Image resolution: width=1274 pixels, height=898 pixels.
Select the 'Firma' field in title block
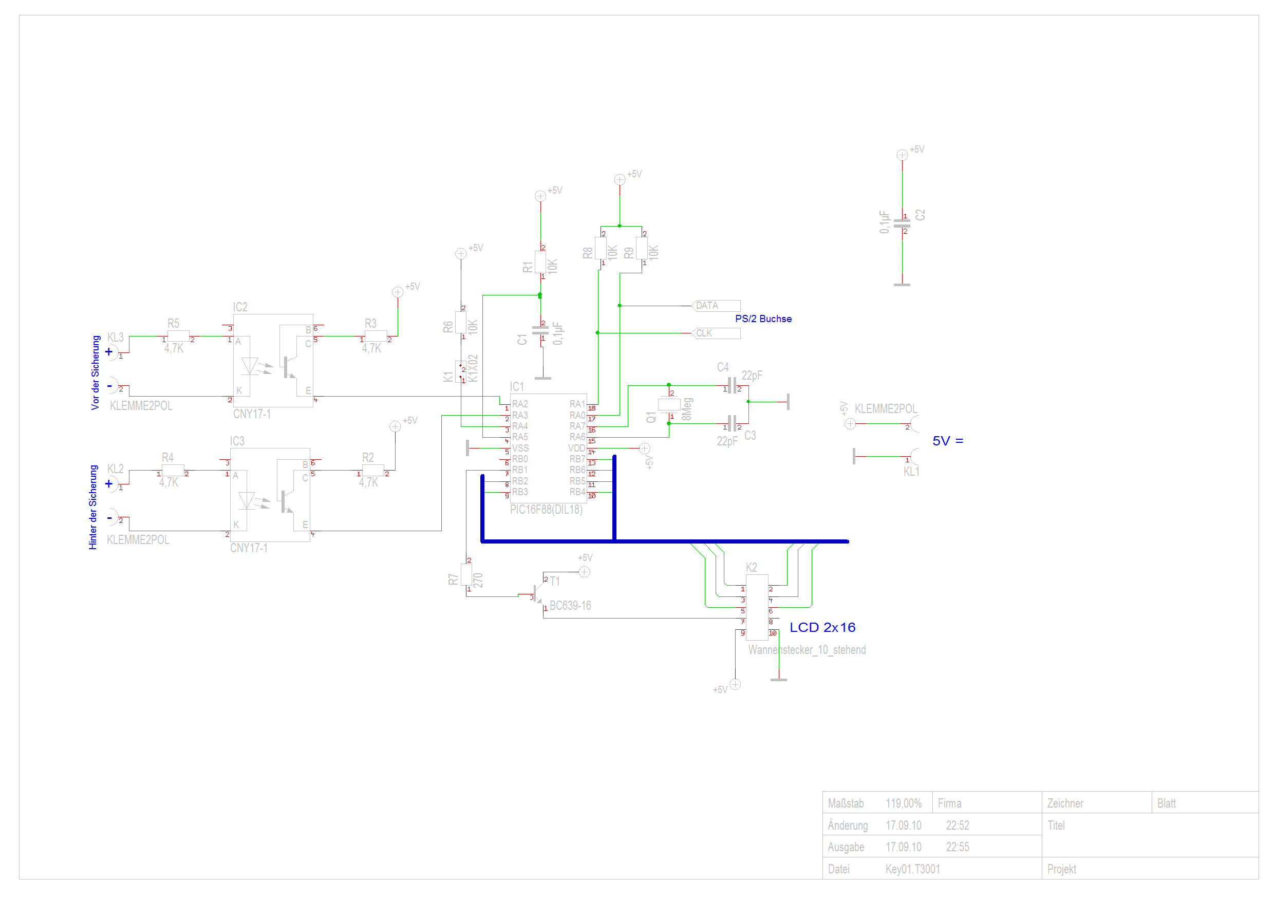949,804
